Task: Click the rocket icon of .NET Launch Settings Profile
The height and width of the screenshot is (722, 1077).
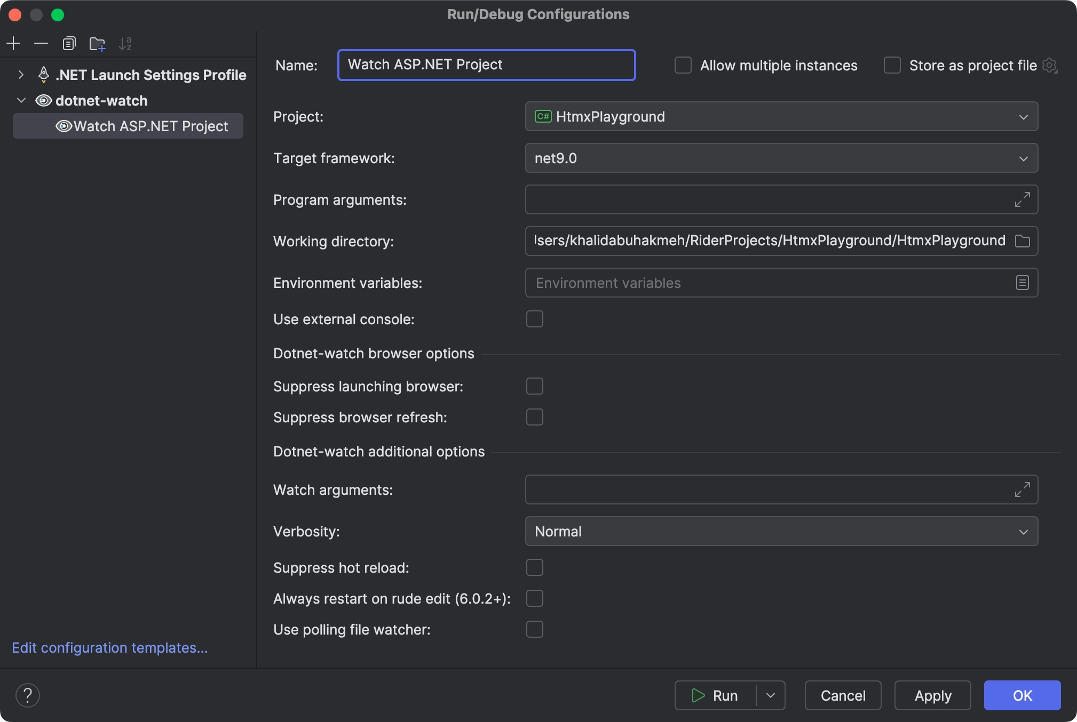Action: 44,75
